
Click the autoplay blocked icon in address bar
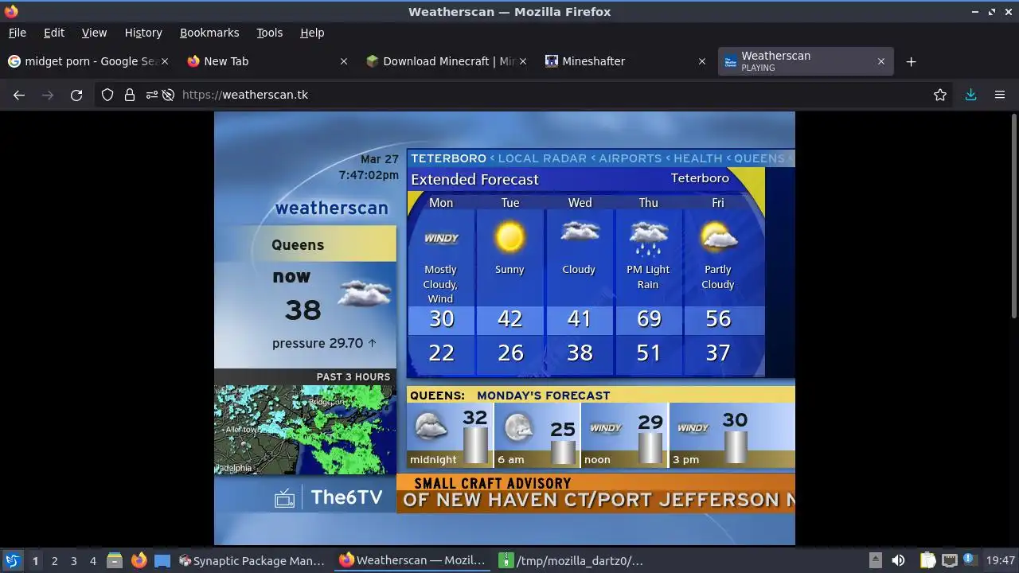click(168, 95)
